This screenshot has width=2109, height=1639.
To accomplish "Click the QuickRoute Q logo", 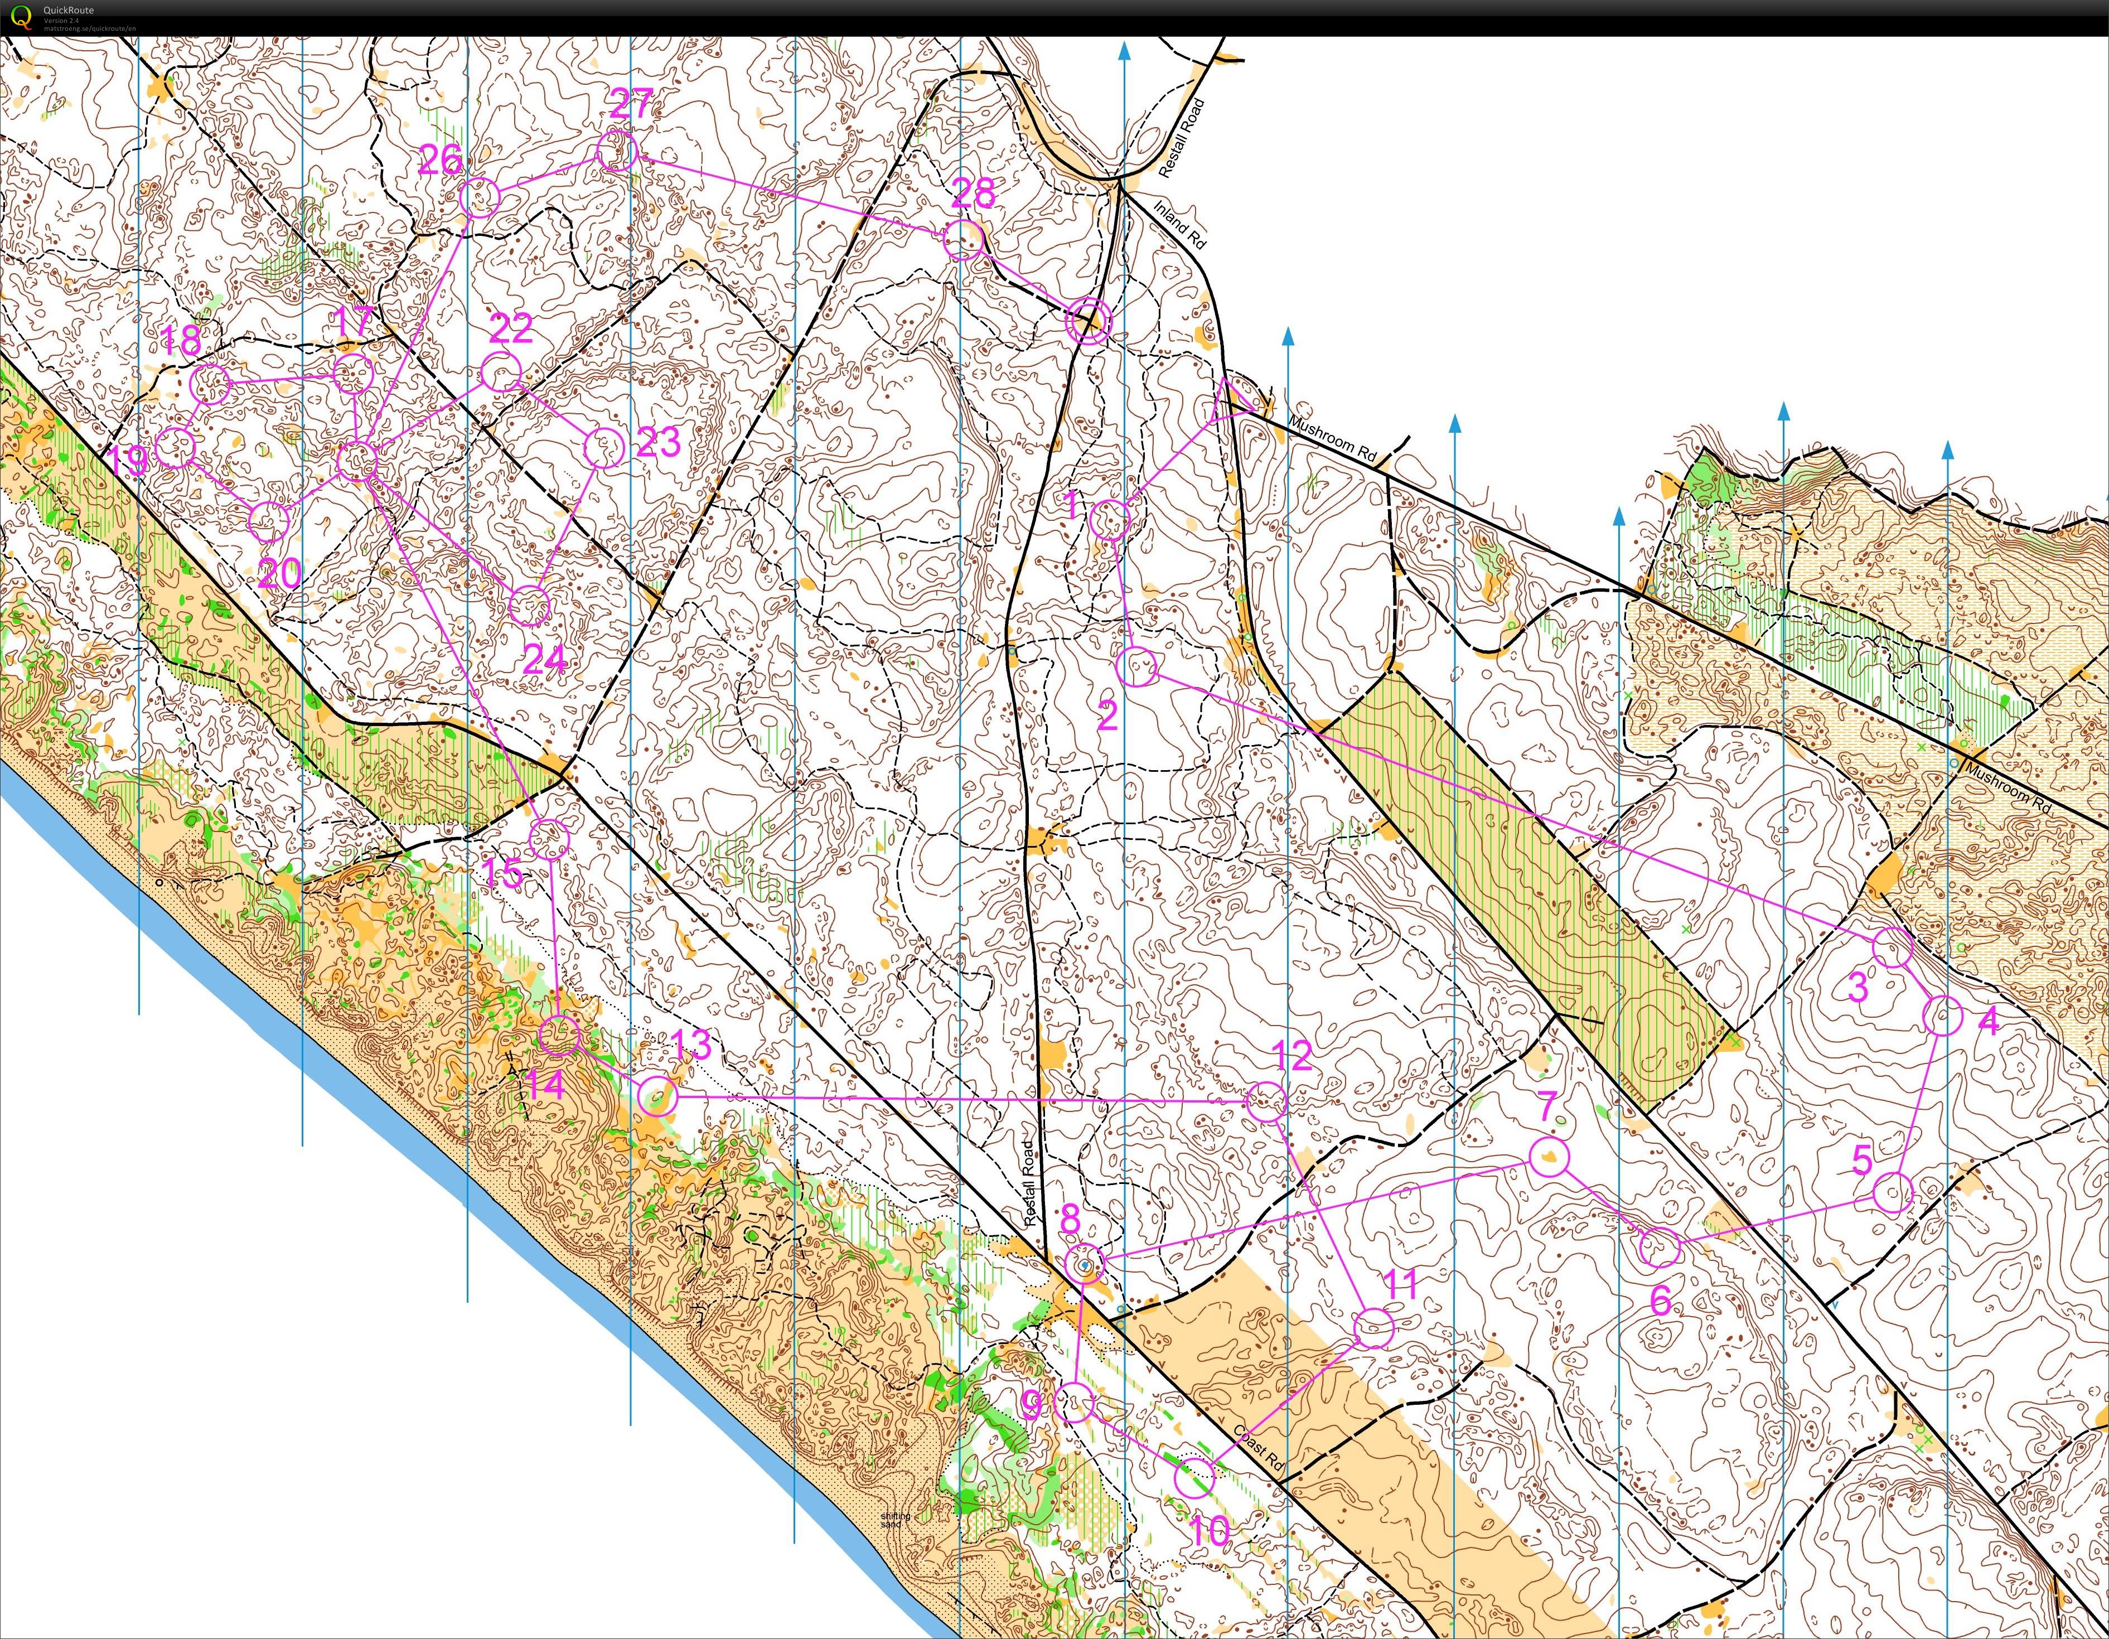I will [x=20, y=17].
